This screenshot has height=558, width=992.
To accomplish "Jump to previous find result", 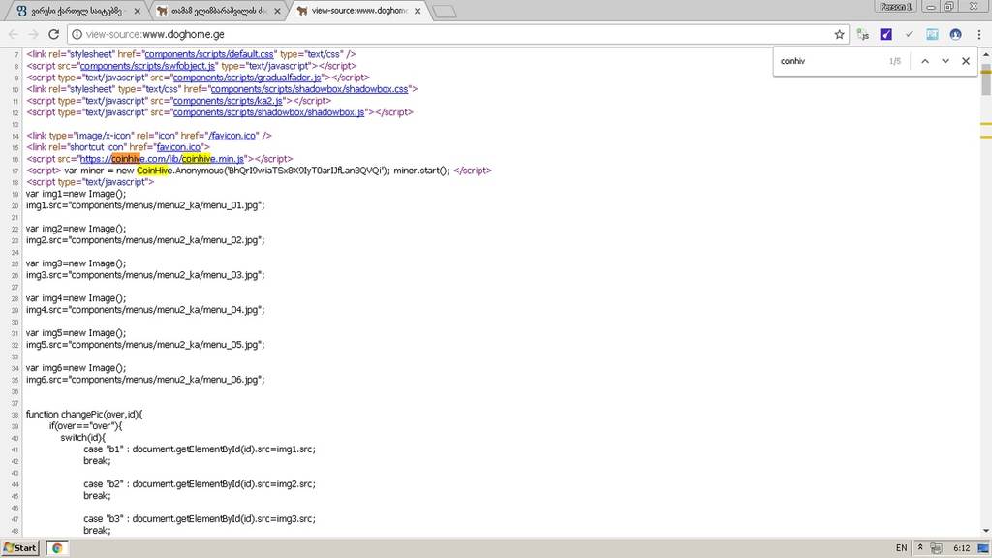I will [925, 61].
